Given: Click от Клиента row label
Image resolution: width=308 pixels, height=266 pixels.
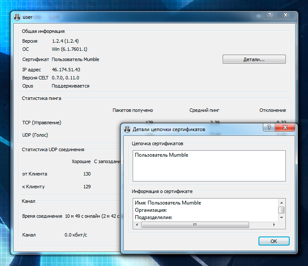Looking at the screenshot, I should 35,174.
